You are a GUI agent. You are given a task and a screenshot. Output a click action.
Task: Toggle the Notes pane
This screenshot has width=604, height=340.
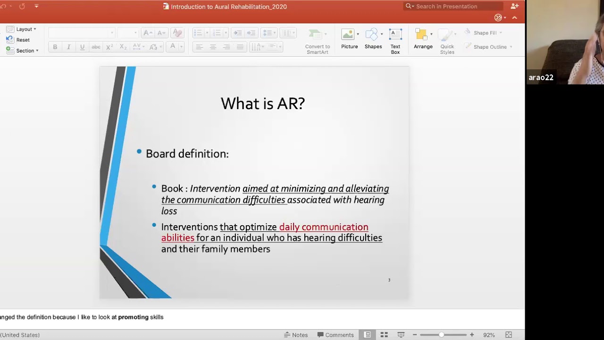pos(296,335)
